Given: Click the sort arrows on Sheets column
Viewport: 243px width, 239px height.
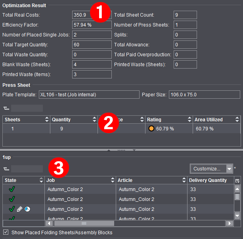Looking at the screenshot, I should tap(47, 119).
